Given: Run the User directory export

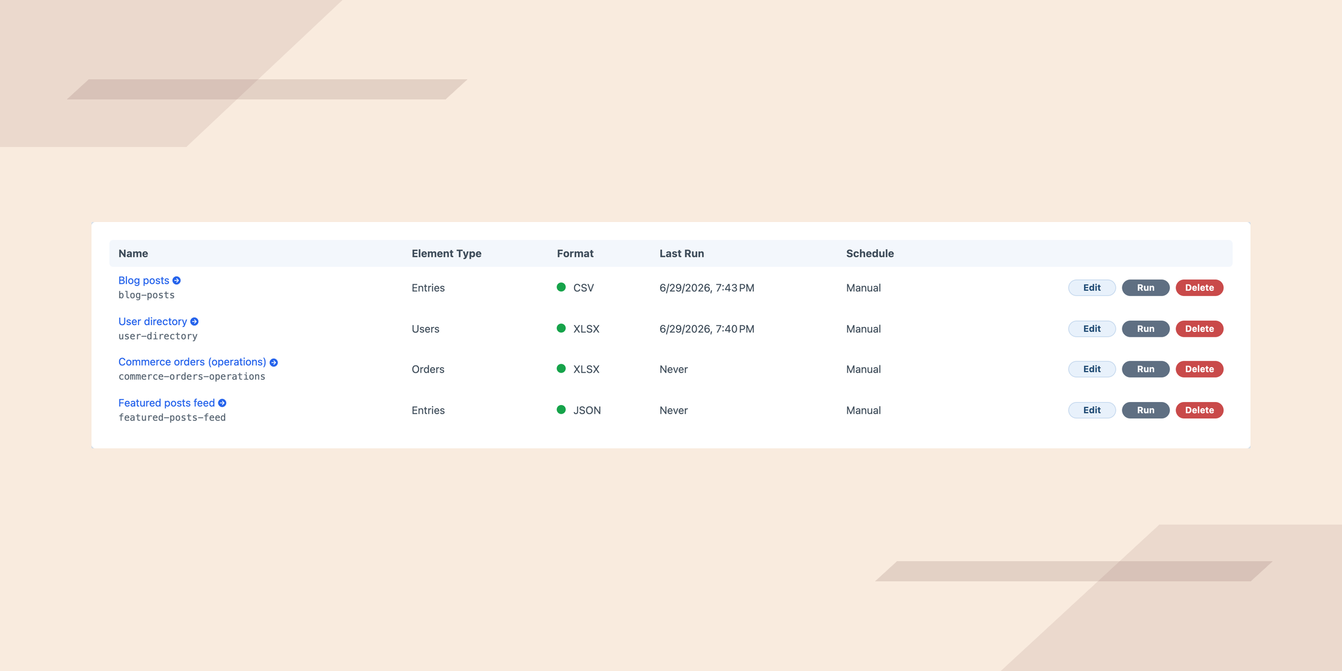Looking at the screenshot, I should point(1146,329).
